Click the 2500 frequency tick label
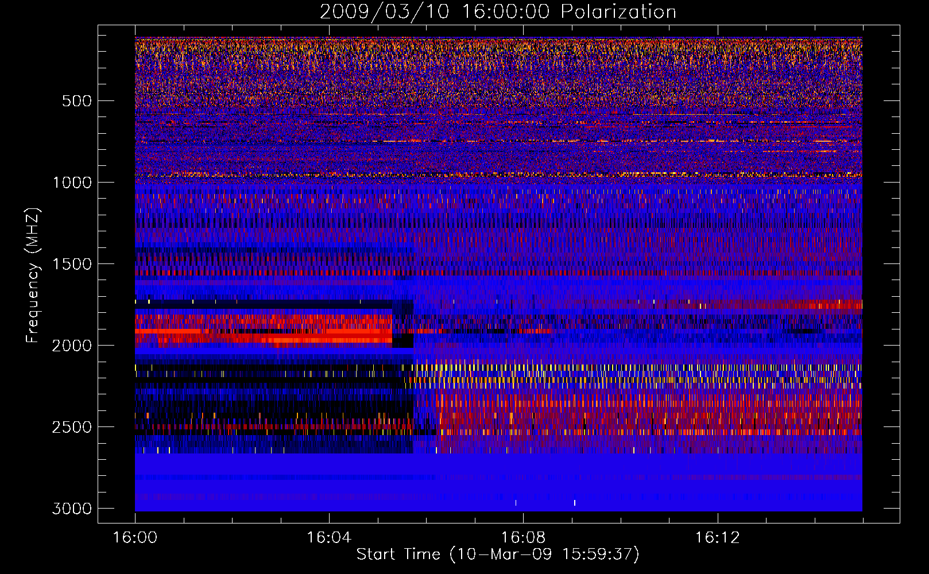Viewport: 929px width, 574px height. pyautogui.click(x=72, y=427)
